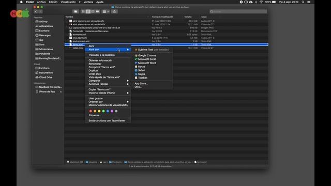Open the share toolbar button
The height and width of the screenshot is (186, 331).
[114, 11]
